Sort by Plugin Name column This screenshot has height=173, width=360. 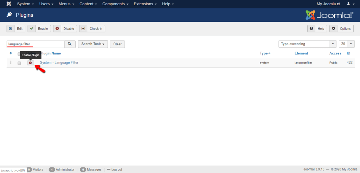(x=51, y=53)
